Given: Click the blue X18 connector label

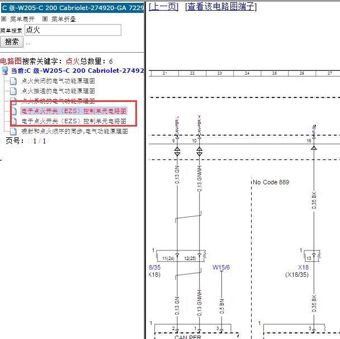Looking at the screenshot, I should pos(303,267).
